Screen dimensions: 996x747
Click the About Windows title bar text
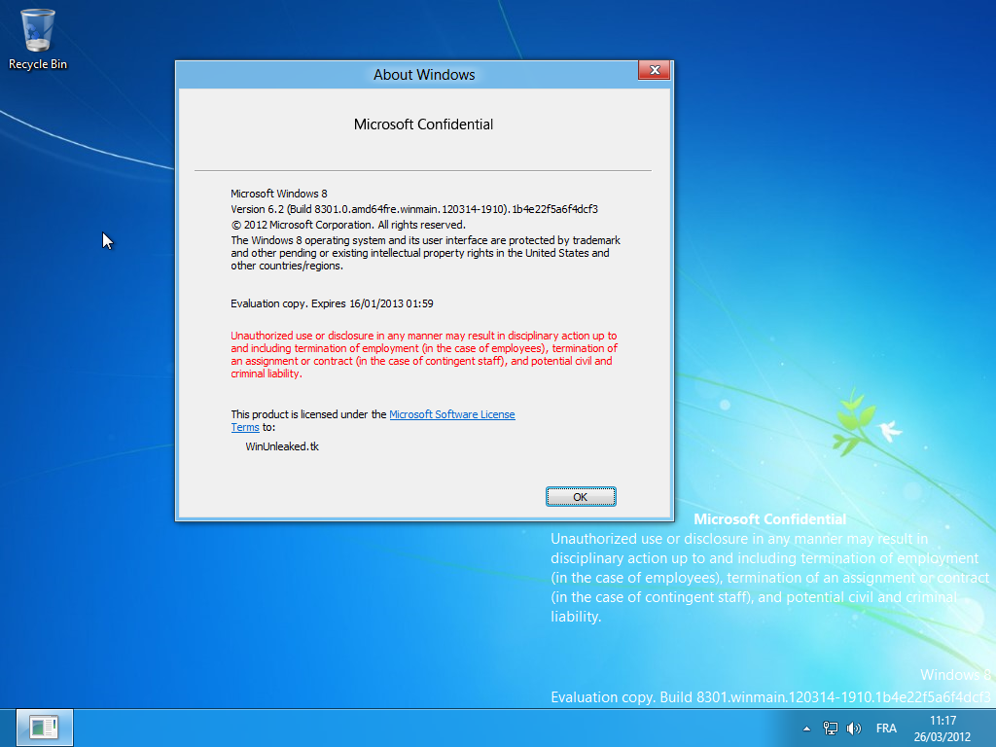pyautogui.click(x=424, y=75)
